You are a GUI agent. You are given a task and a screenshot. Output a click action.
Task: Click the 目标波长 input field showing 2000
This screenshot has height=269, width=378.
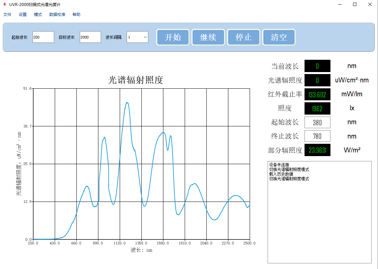90,37
